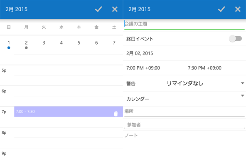Delete the 7:00 - 7:30 event via trash icon

coord(116,113)
